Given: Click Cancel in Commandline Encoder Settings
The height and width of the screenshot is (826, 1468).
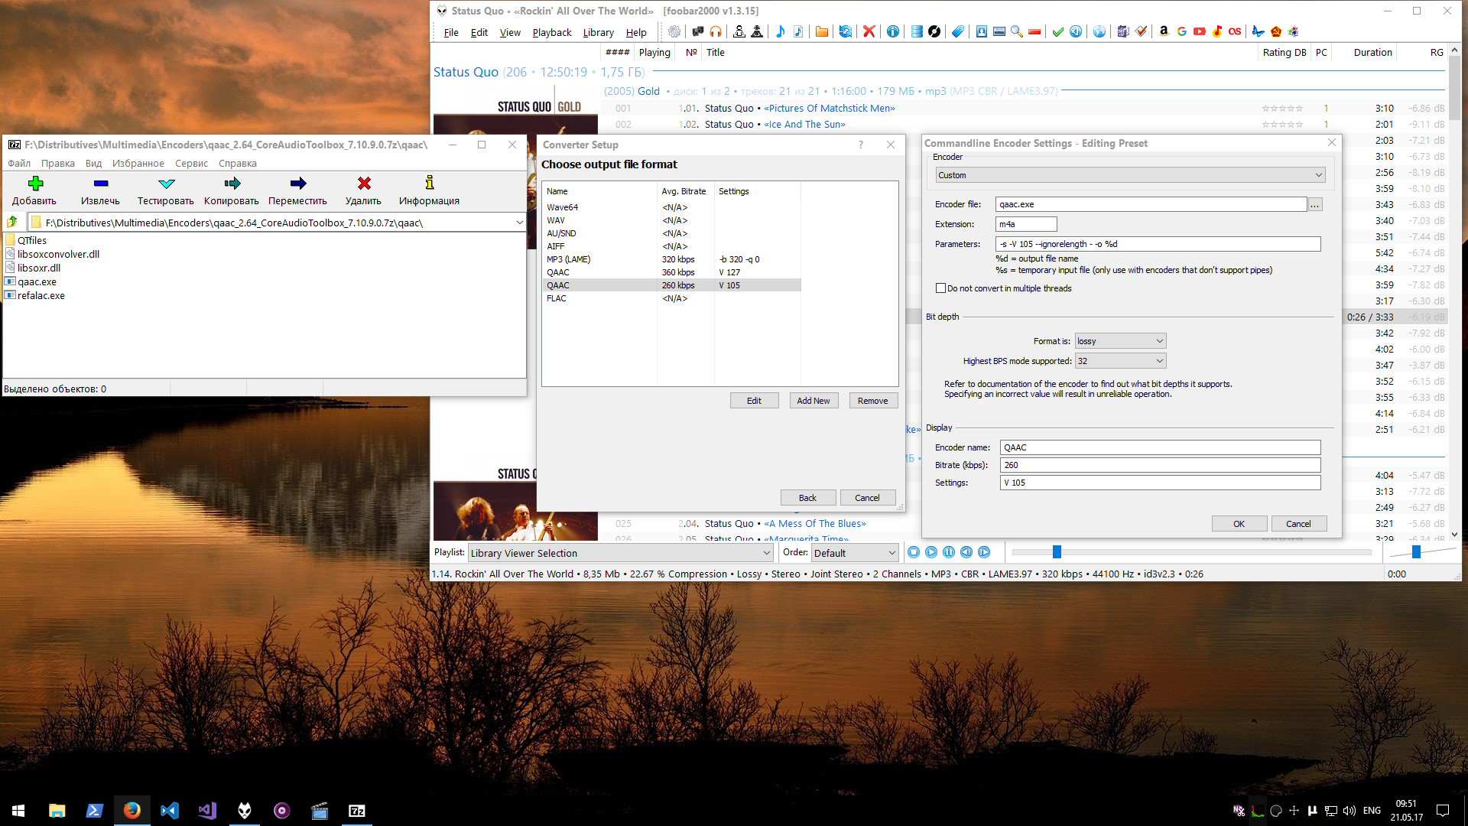Looking at the screenshot, I should [1299, 524].
